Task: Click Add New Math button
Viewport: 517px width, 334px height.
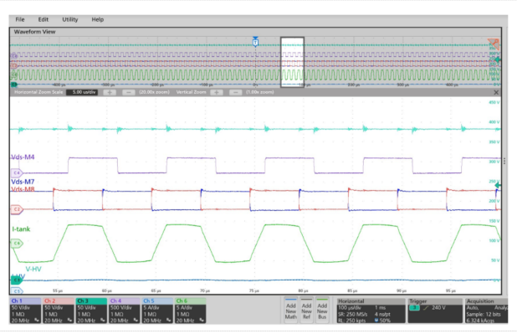Action: (x=291, y=311)
